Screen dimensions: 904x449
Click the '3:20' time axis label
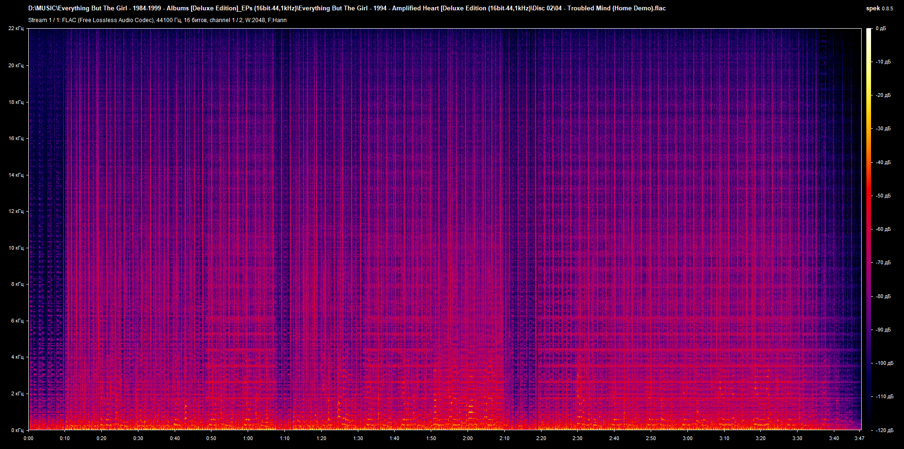click(x=760, y=438)
